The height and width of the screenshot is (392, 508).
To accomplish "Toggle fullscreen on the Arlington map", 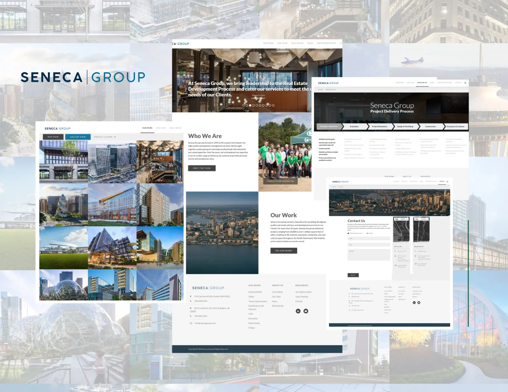I will (427, 219).
